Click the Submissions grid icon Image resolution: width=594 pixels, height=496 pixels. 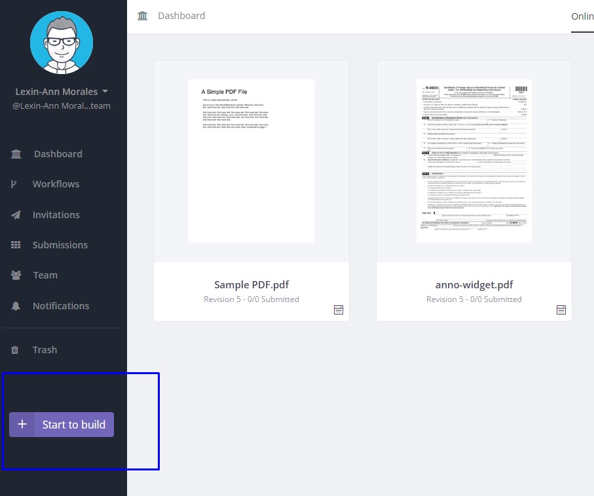coord(16,245)
